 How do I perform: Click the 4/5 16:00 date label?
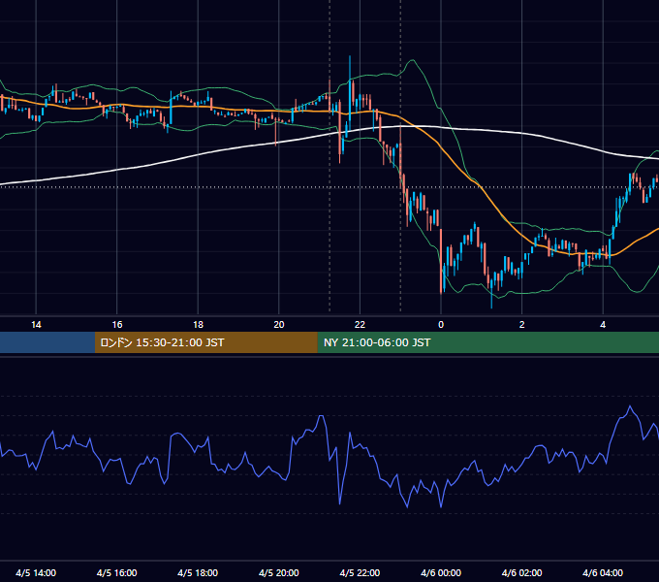click(x=117, y=572)
